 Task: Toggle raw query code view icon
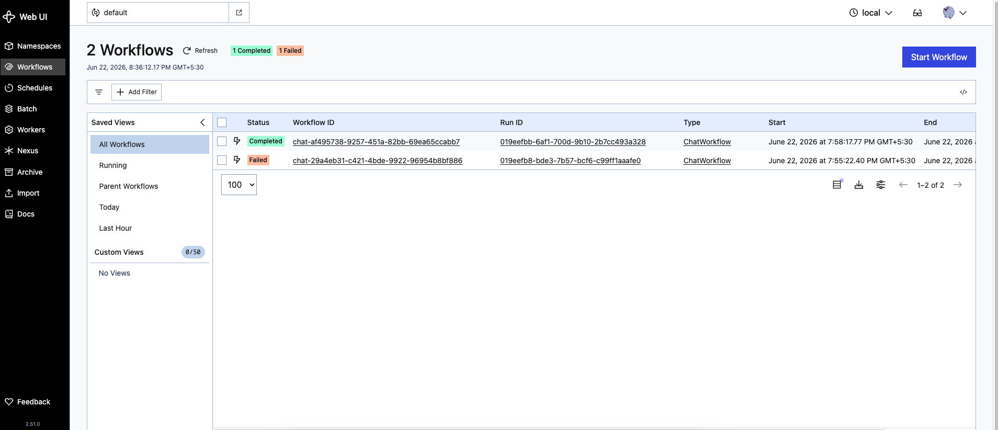[x=963, y=92]
